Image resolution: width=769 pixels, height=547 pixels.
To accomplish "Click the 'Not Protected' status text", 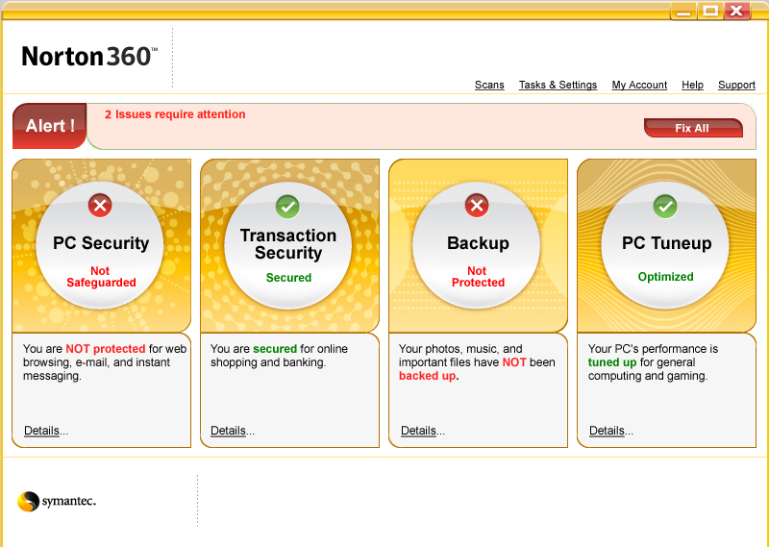I will (478, 277).
